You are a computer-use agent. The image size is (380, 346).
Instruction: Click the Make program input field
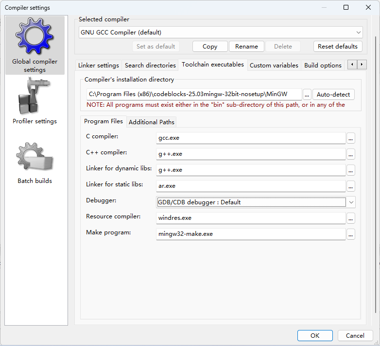(x=251, y=234)
